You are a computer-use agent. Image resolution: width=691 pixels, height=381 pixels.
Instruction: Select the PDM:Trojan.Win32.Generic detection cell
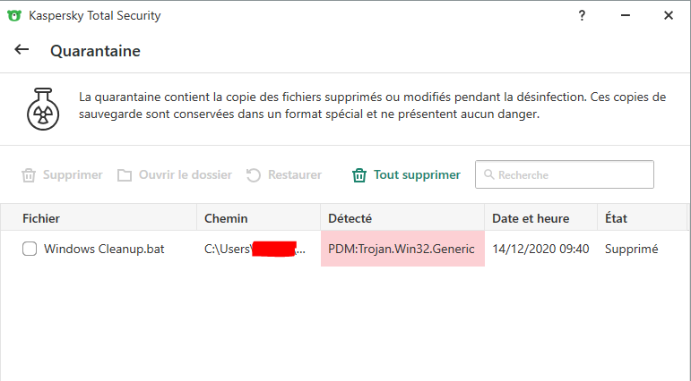[x=402, y=249]
